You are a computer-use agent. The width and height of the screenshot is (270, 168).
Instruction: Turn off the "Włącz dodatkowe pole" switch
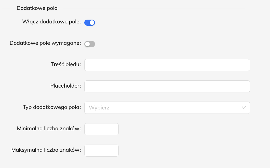(89, 23)
